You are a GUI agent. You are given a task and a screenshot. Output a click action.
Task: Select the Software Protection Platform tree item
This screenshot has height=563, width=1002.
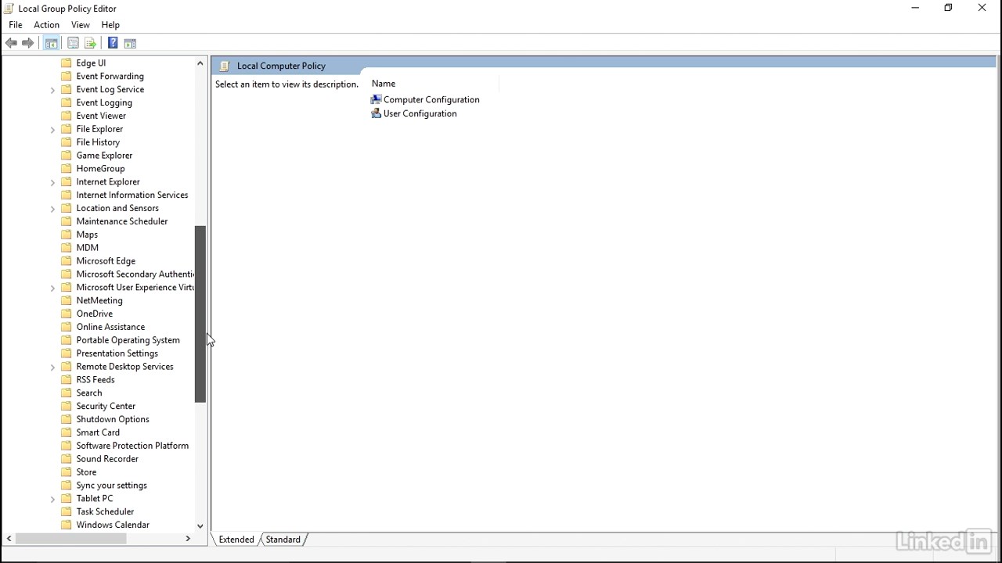click(132, 446)
